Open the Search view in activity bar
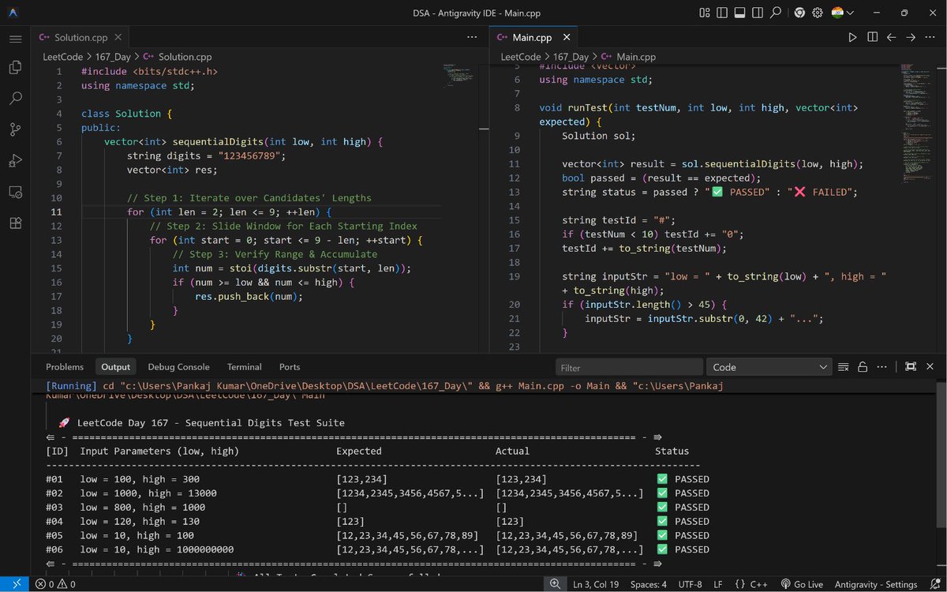The image size is (947, 592). [x=15, y=99]
